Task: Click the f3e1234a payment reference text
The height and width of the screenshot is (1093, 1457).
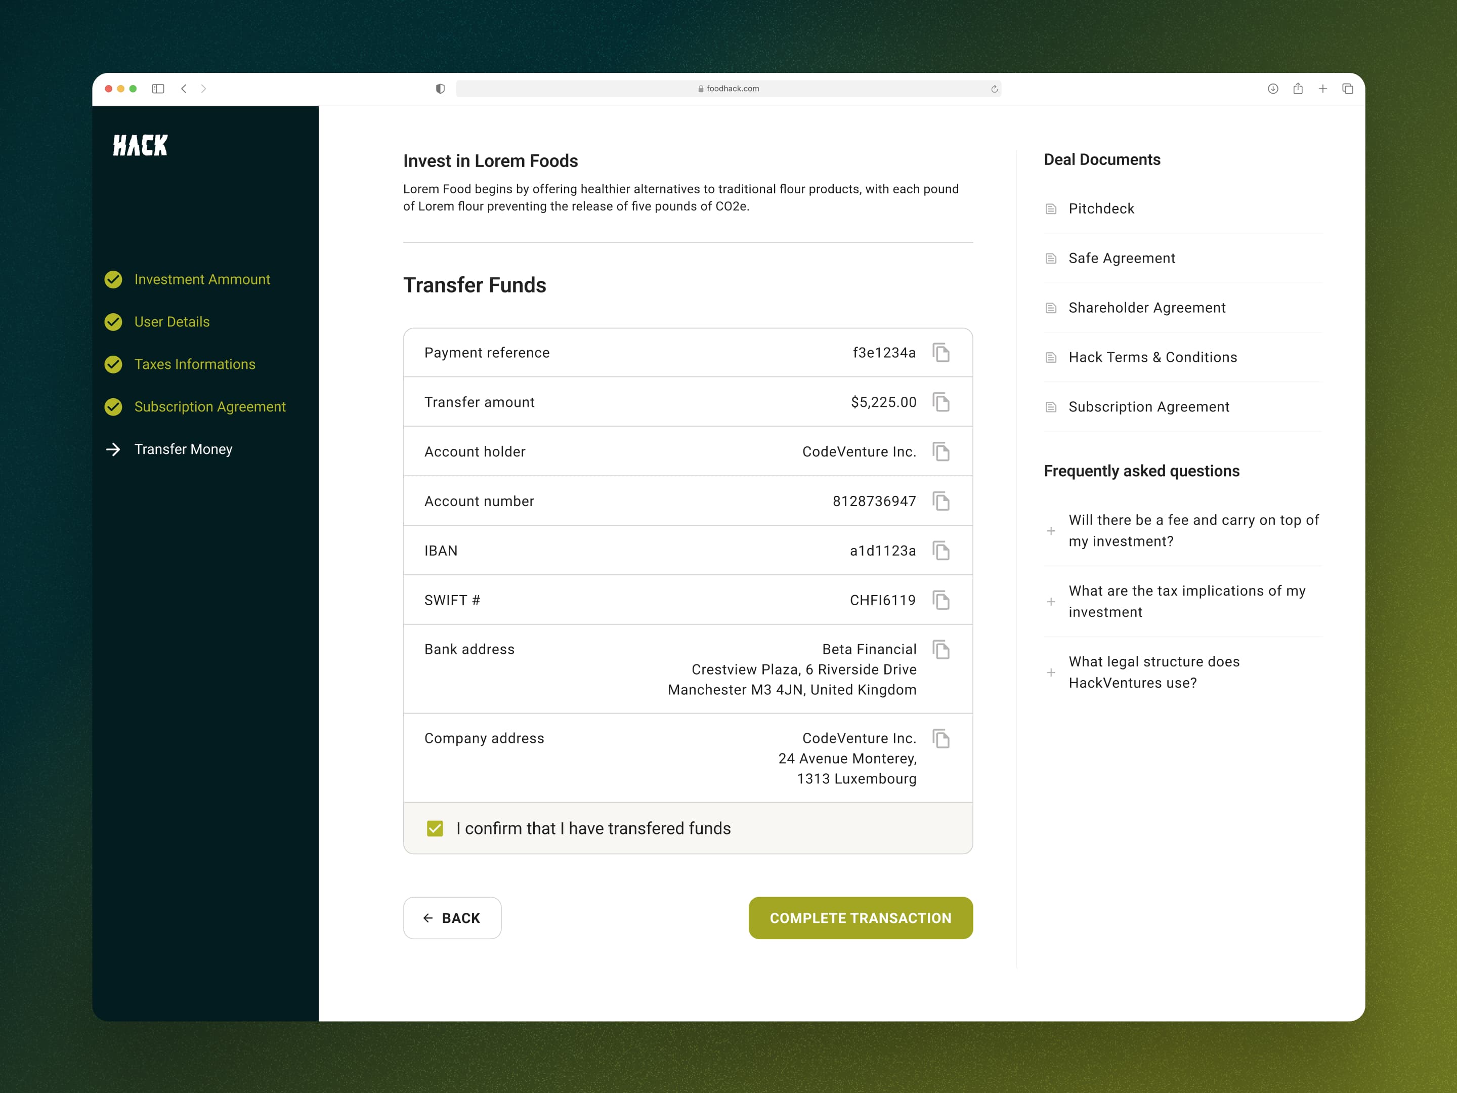Action: pyautogui.click(x=884, y=353)
